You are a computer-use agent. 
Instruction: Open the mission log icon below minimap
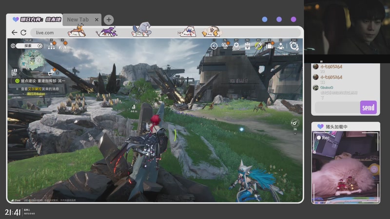(14, 72)
